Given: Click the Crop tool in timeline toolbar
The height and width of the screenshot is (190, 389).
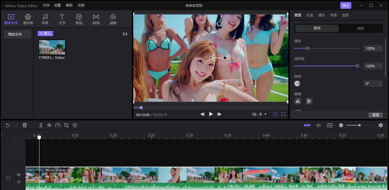Looking at the screenshot, I should (x=66, y=125).
